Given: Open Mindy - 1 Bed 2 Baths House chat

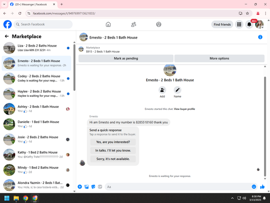Looking at the screenshot, I should [x=36, y=170].
